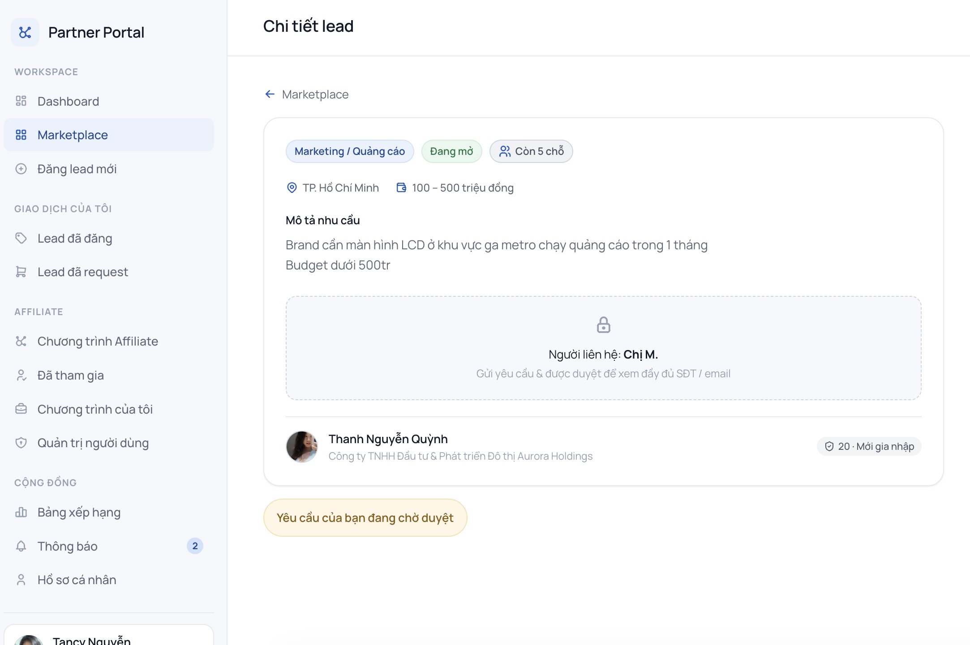Click the Chương trình Affiliate network icon

click(x=21, y=341)
